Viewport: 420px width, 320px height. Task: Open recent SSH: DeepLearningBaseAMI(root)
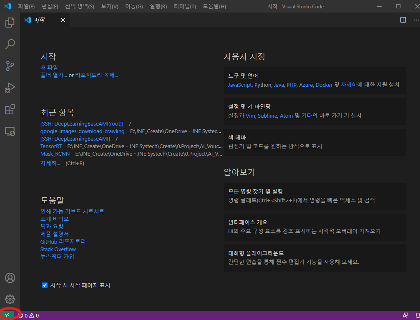(x=82, y=124)
